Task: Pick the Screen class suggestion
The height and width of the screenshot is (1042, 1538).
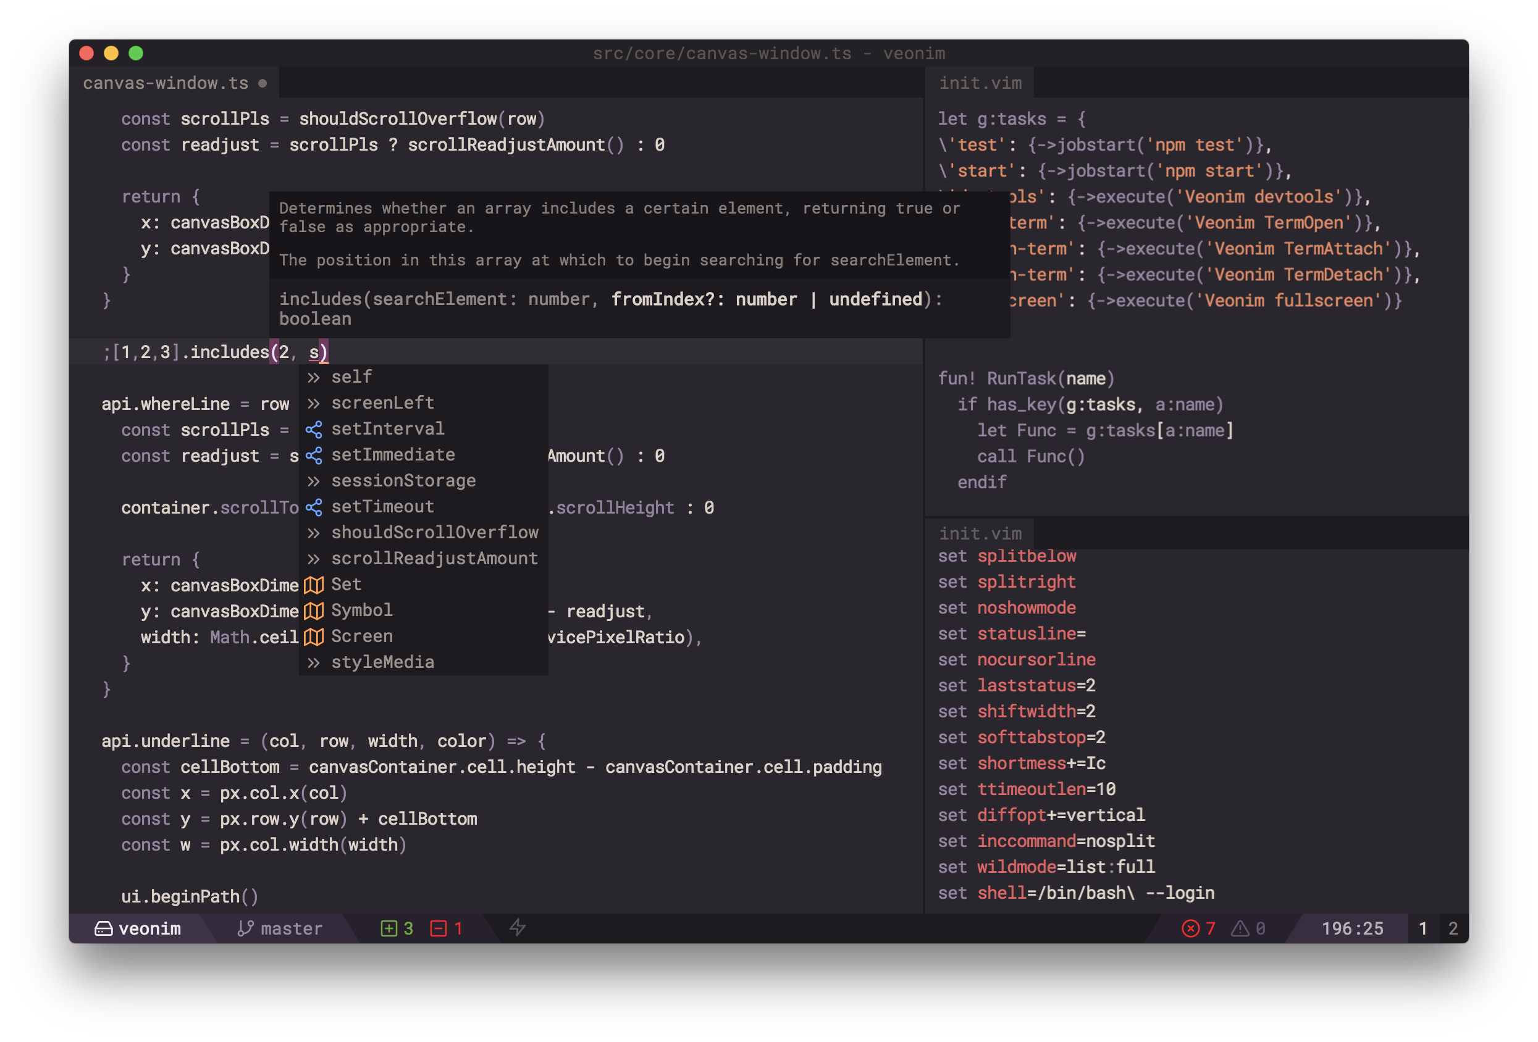Action: 361,636
